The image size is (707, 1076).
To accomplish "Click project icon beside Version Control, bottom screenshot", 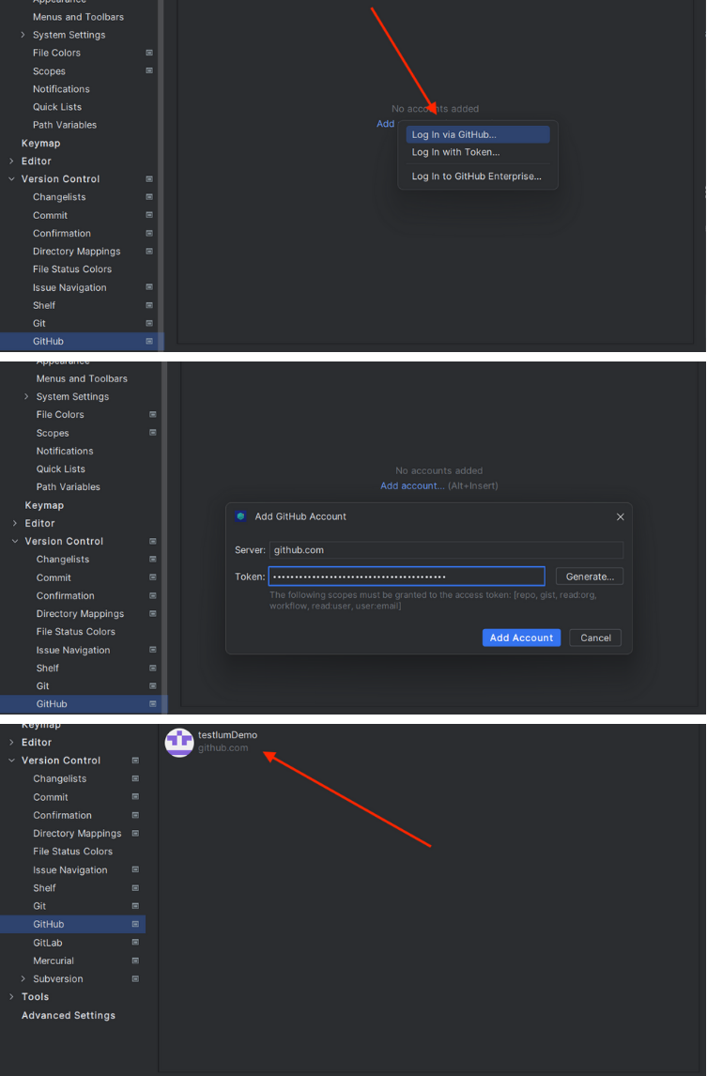I will pyautogui.click(x=135, y=761).
